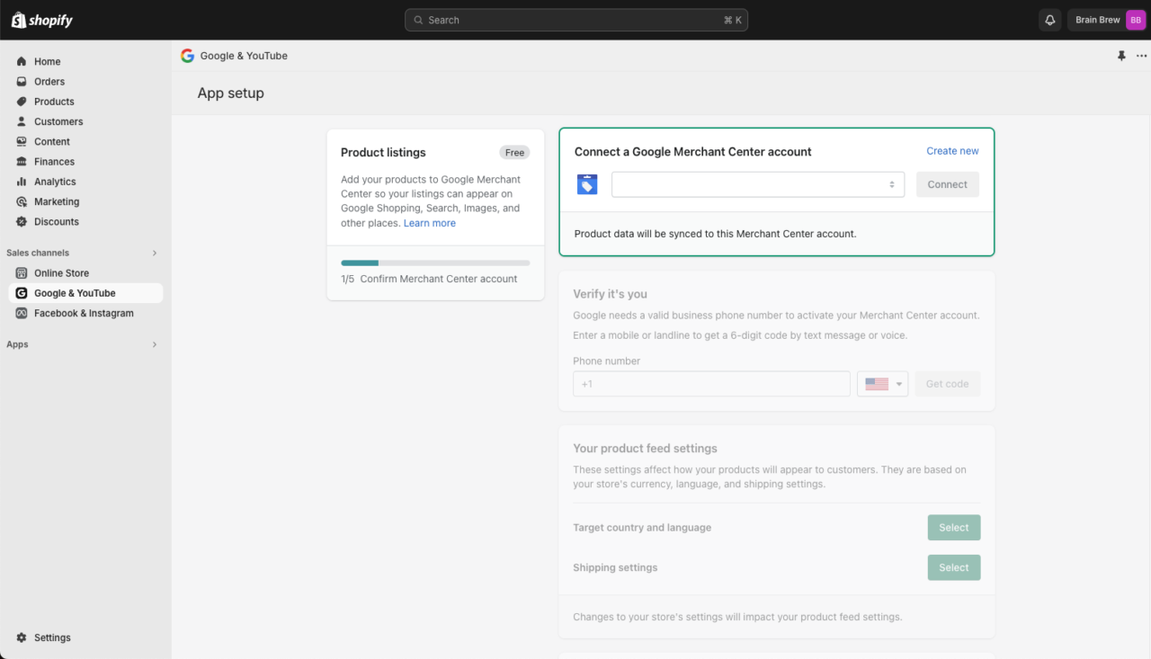Open the Home icon in the sidebar
1151x659 pixels.
(22, 61)
